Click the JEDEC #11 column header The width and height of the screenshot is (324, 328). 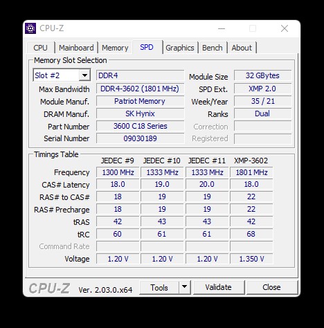click(207, 161)
